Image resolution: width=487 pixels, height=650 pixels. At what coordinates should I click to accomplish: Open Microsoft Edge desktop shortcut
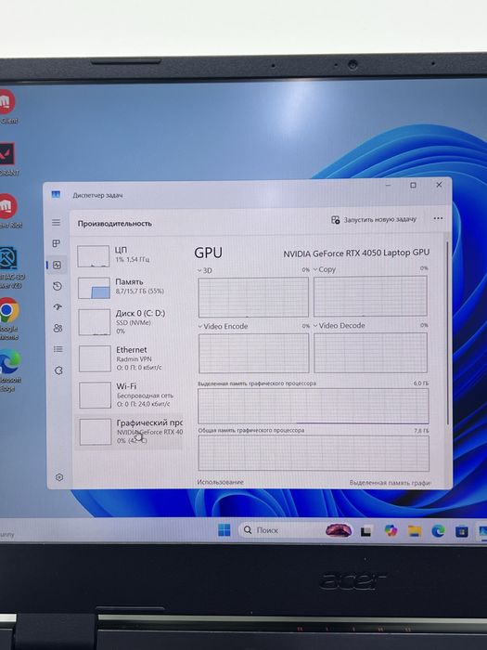pos(8,370)
